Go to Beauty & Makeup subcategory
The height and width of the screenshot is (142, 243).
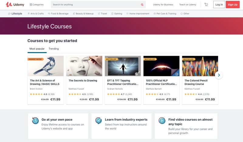pyautogui.click(x=83, y=14)
